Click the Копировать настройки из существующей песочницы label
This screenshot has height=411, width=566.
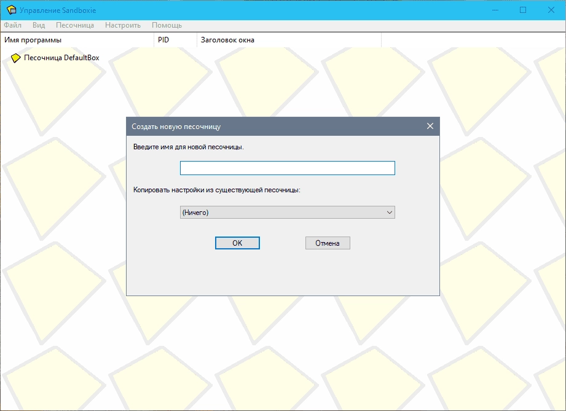216,190
